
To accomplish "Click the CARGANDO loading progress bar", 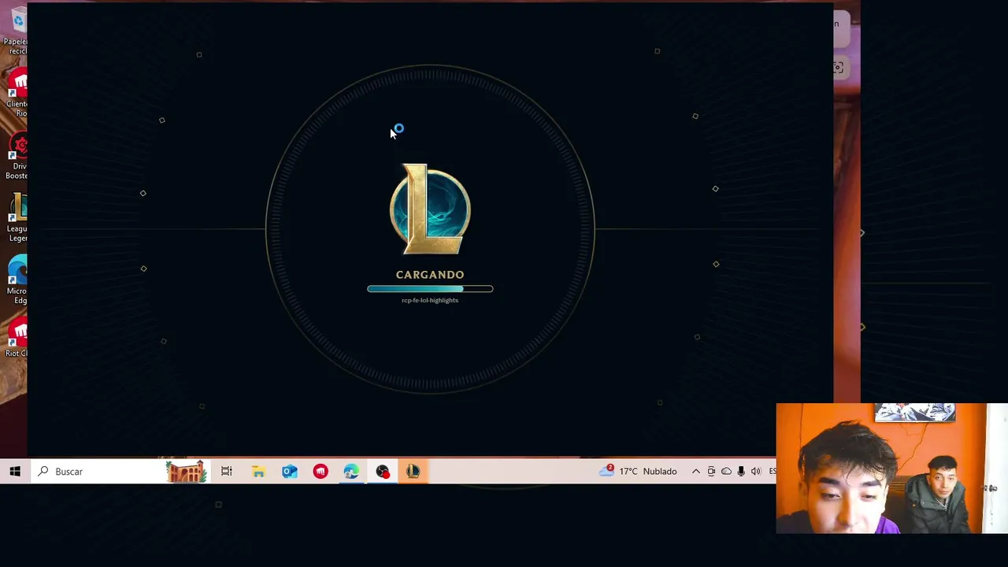I will pyautogui.click(x=430, y=289).
